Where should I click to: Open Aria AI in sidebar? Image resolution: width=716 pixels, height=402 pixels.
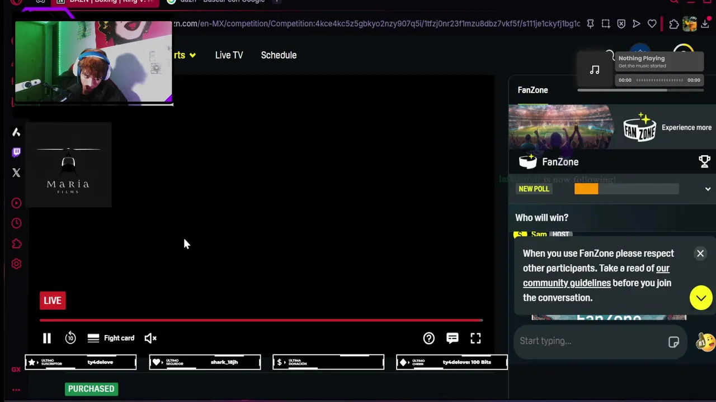[x=16, y=132]
